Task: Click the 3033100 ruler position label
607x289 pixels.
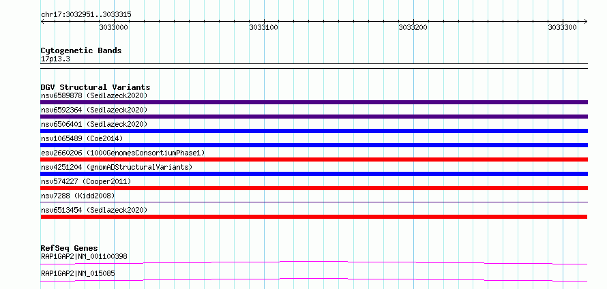Action: coord(264,27)
